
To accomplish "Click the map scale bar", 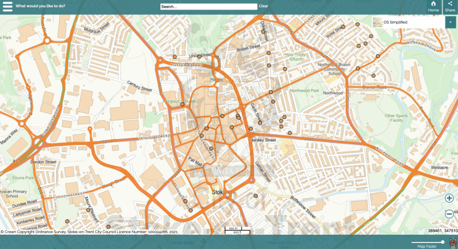I will click(231, 230).
